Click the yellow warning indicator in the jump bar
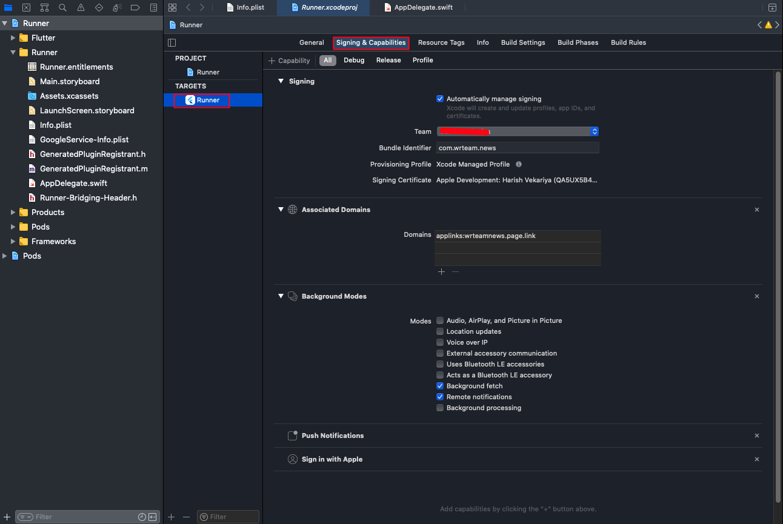 (x=768, y=25)
